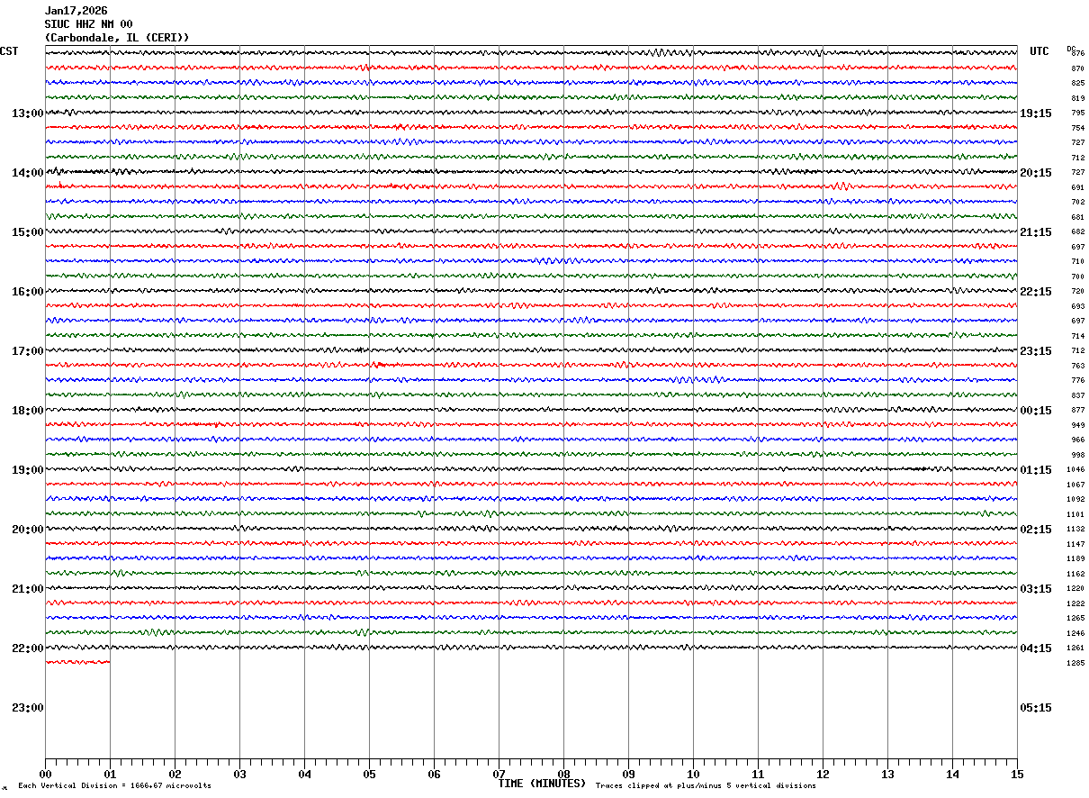Click the TIME (MINUTES) axis title
This screenshot has height=798, width=1089.
(542, 784)
